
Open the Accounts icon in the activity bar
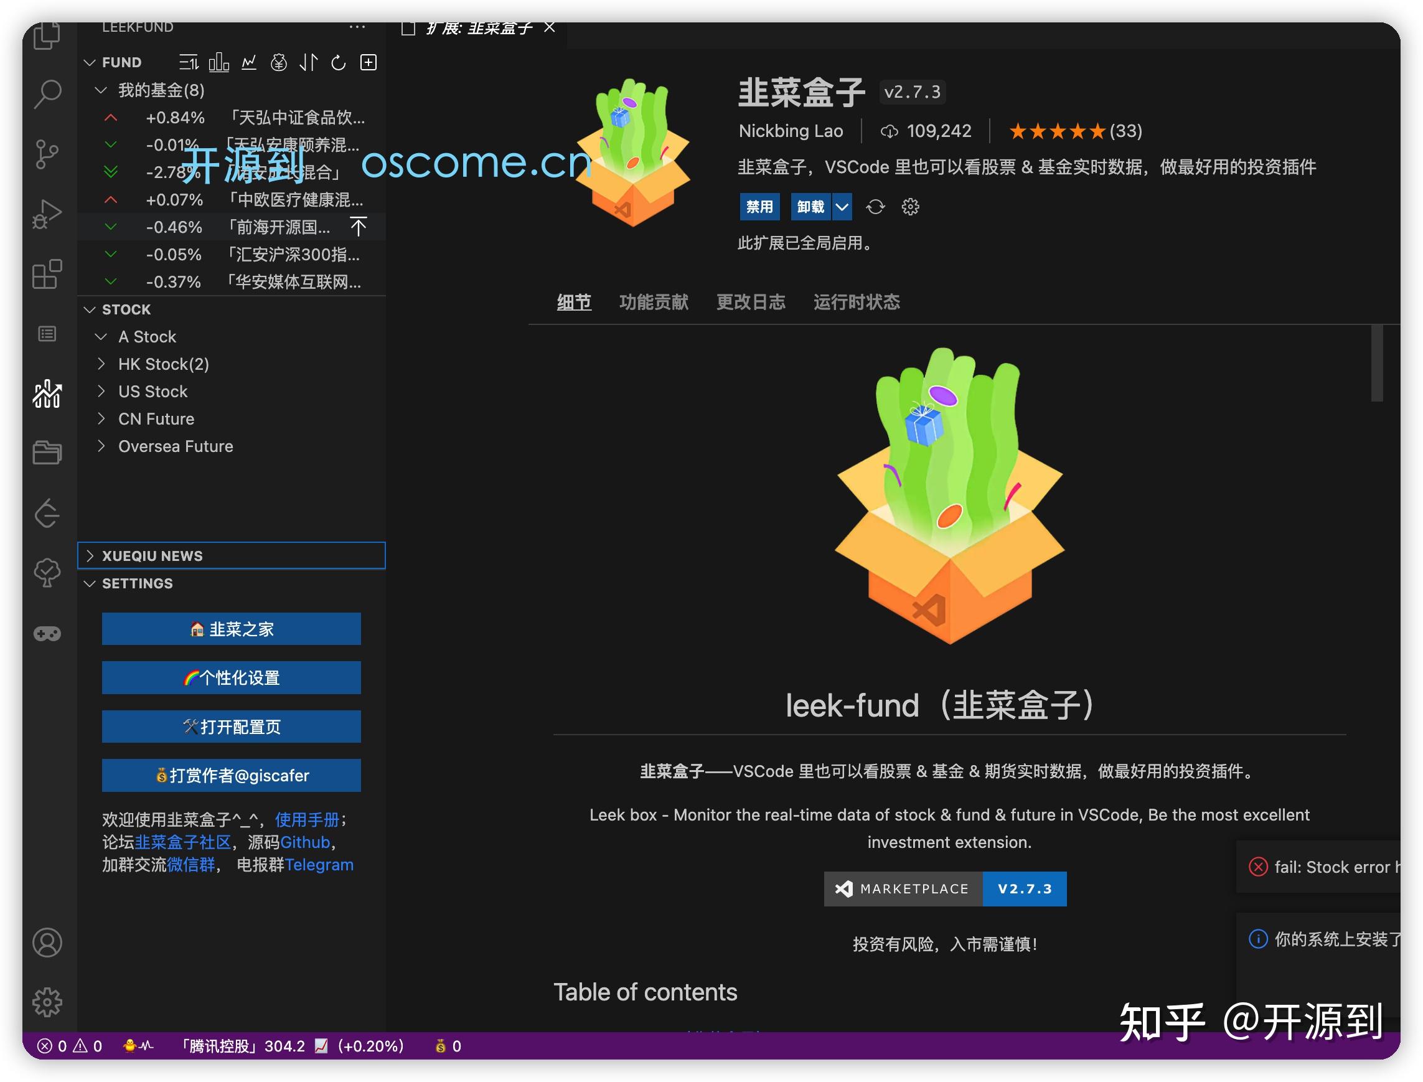[x=47, y=943]
